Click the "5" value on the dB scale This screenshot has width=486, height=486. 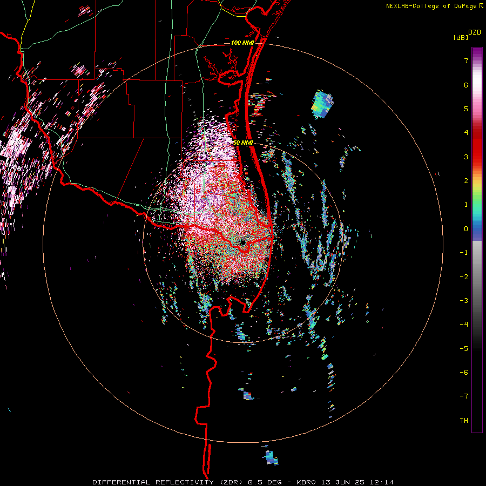click(x=466, y=109)
